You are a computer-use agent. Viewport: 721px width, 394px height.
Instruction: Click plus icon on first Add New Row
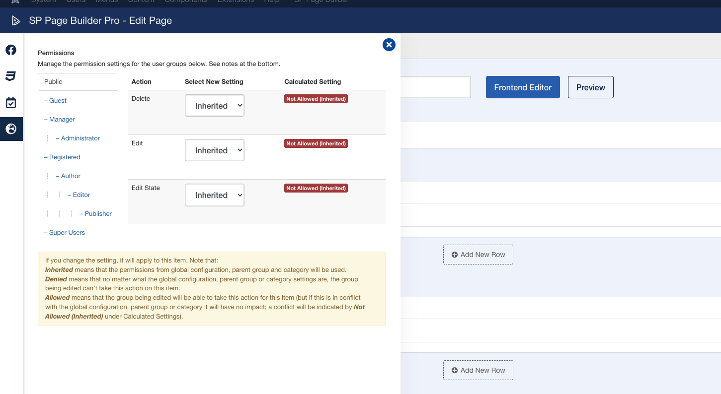[454, 255]
